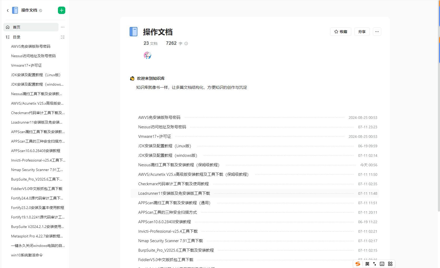Viewport: 440px width, 268px height.
Task: Click the punctuation mode icon in IME bar
Action: click(x=374, y=264)
